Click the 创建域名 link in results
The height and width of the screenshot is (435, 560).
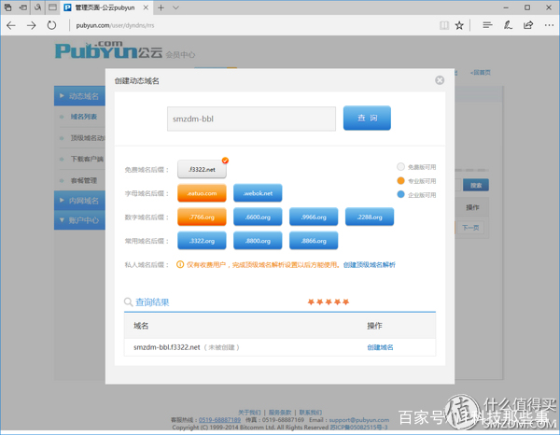pyautogui.click(x=380, y=347)
